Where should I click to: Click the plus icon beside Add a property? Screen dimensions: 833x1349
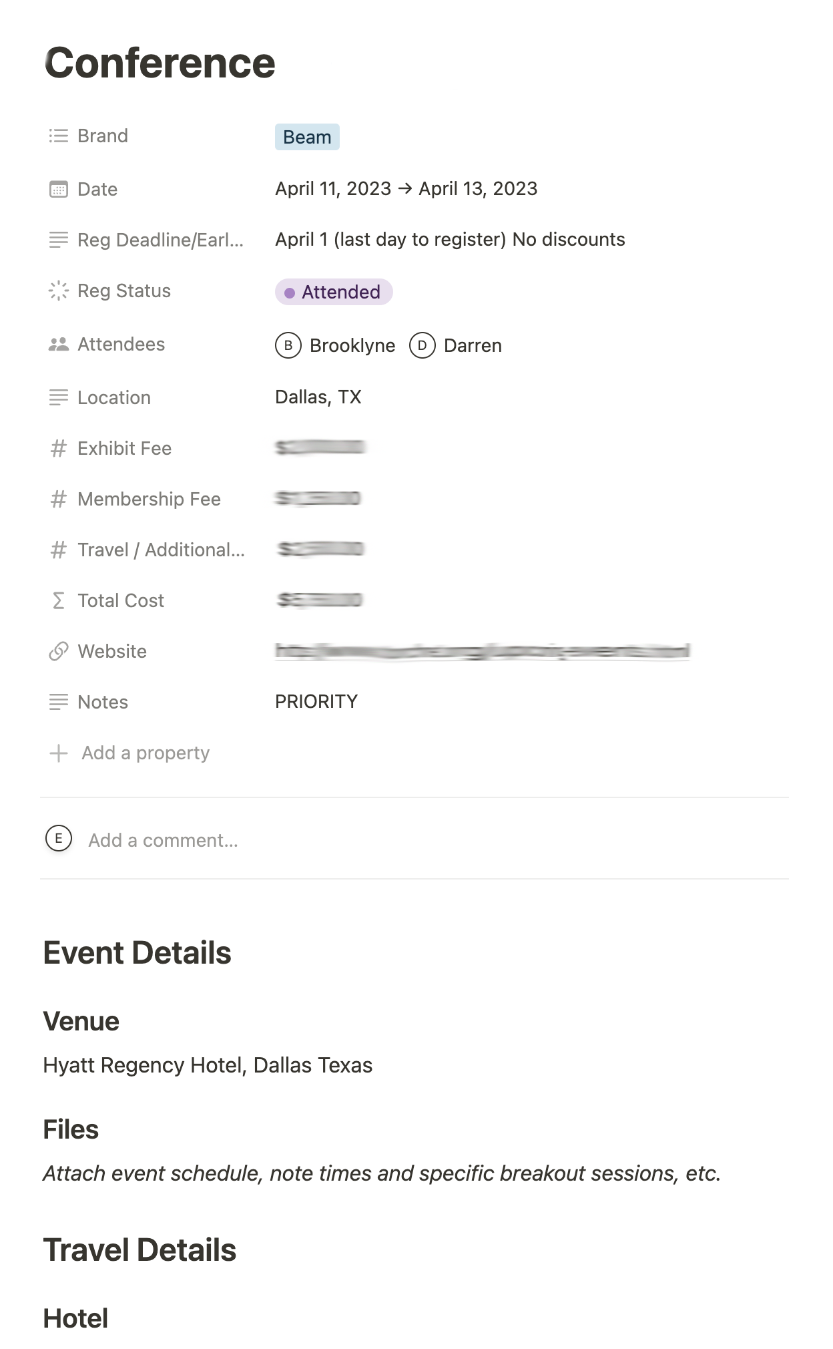(59, 753)
